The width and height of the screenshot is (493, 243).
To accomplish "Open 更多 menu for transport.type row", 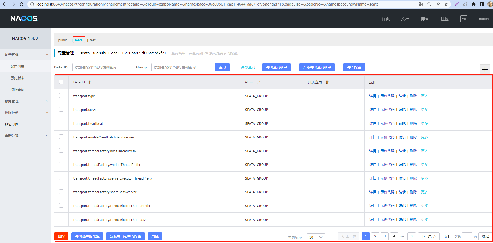I will [x=425, y=96].
